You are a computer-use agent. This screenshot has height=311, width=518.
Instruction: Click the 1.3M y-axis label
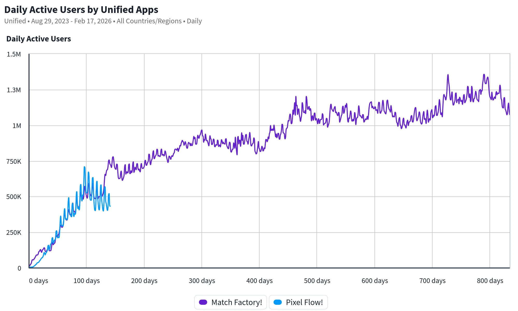click(x=14, y=90)
